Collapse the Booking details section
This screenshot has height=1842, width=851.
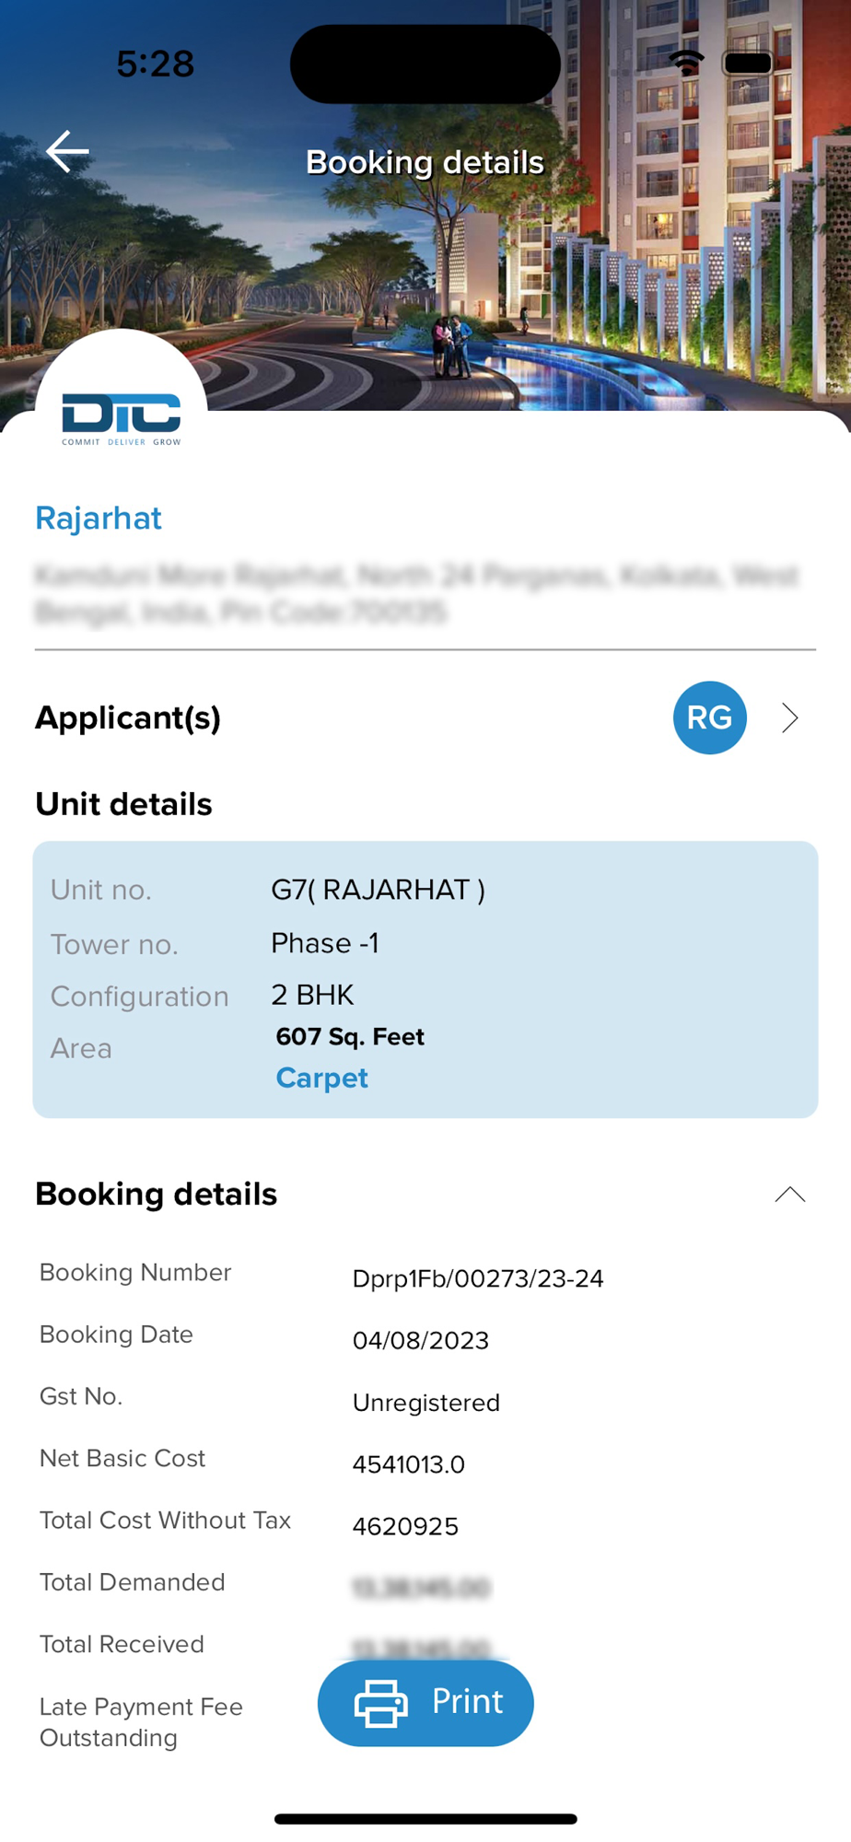[x=789, y=1195]
